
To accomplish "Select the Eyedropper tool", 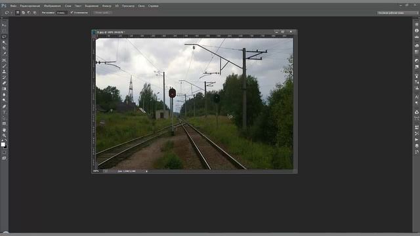I will click(4, 54).
